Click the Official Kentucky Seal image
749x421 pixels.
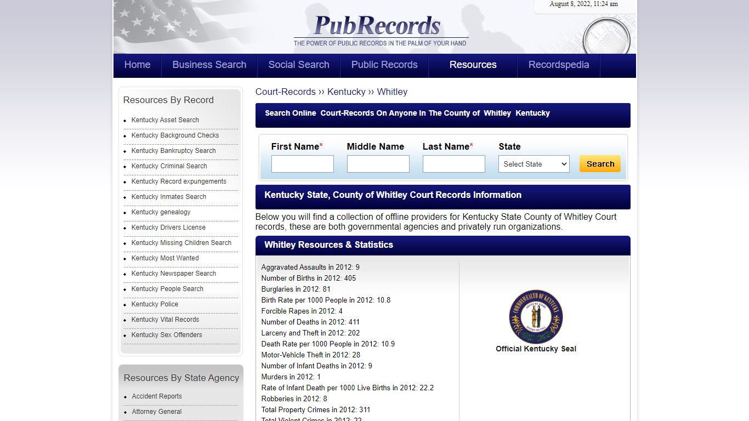536,317
